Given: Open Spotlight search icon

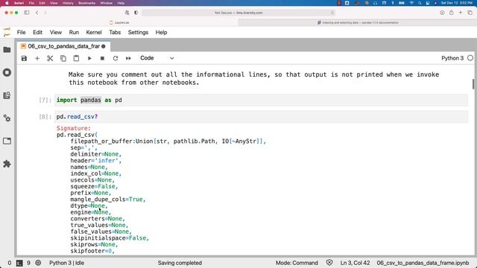Looking at the screenshot, I should pyautogui.click(x=420, y=3).
